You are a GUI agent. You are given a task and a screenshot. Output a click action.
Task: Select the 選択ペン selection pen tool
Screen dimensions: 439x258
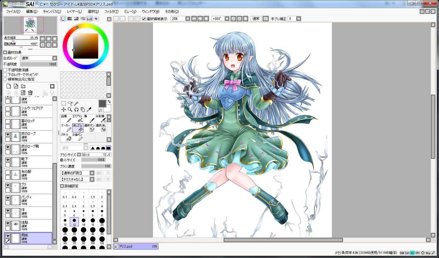tap(89, 128)
